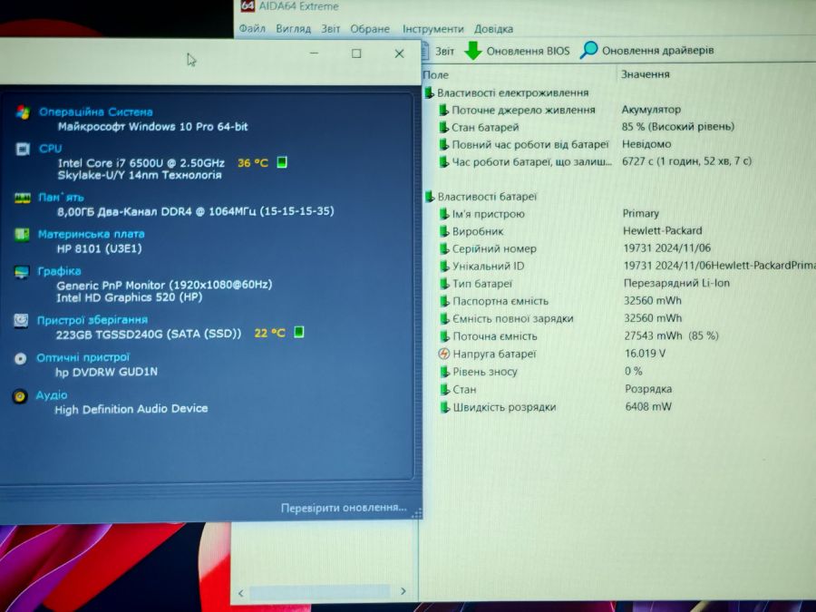Click the speaker icon beside Аудіо
Viewport: 816px width, 612px height.
pos(20,396)
